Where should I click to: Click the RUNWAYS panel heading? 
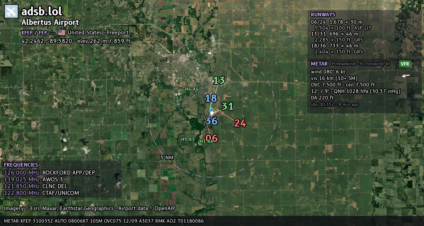point(323,15)
